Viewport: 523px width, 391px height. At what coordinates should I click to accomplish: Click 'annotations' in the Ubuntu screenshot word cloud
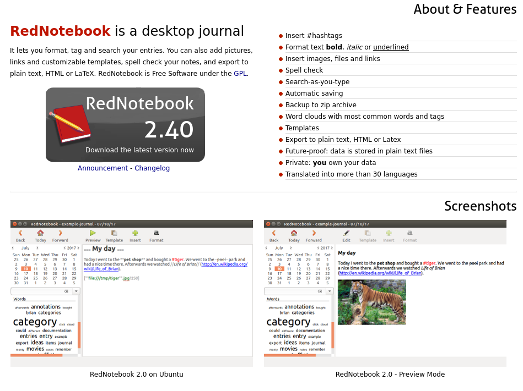[x=46, y=307]
